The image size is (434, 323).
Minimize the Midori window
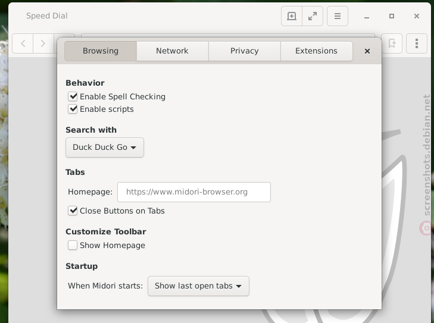click(x=367, y=16)
